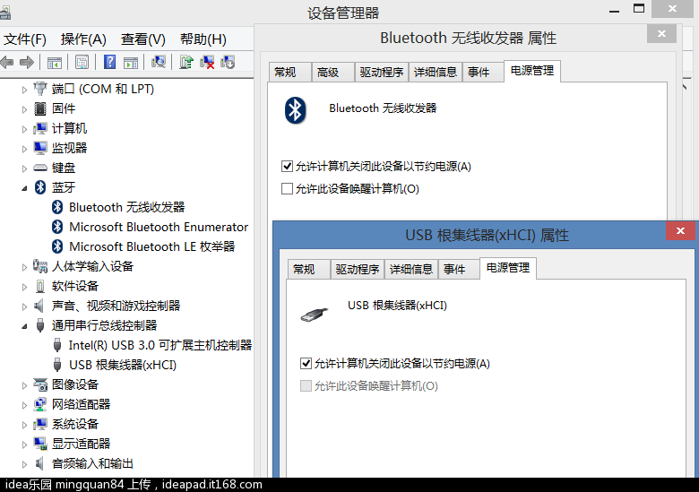Screen dimensions: 699x492
Task: Click the 图像设备 camera icon
Action: (40, 384)
